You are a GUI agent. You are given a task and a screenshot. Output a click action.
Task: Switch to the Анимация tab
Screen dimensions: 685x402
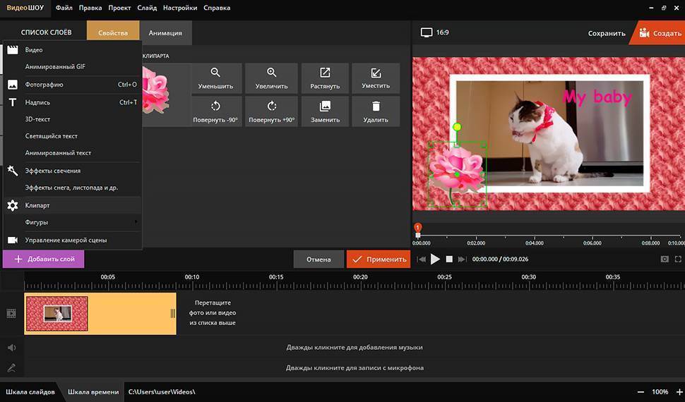coord(165,32)
